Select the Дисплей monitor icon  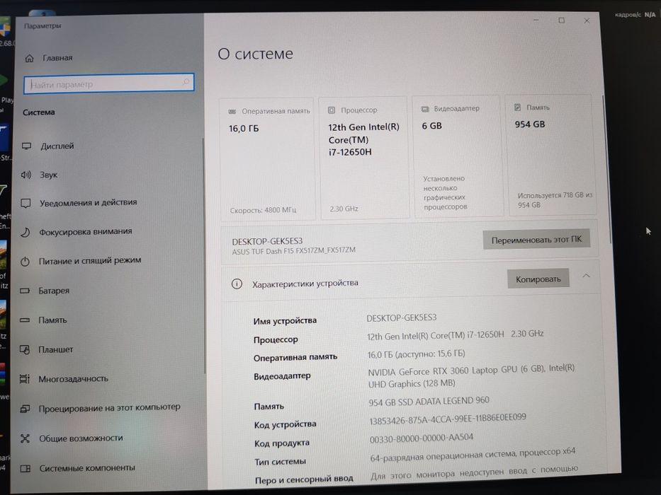click(26, 146)
